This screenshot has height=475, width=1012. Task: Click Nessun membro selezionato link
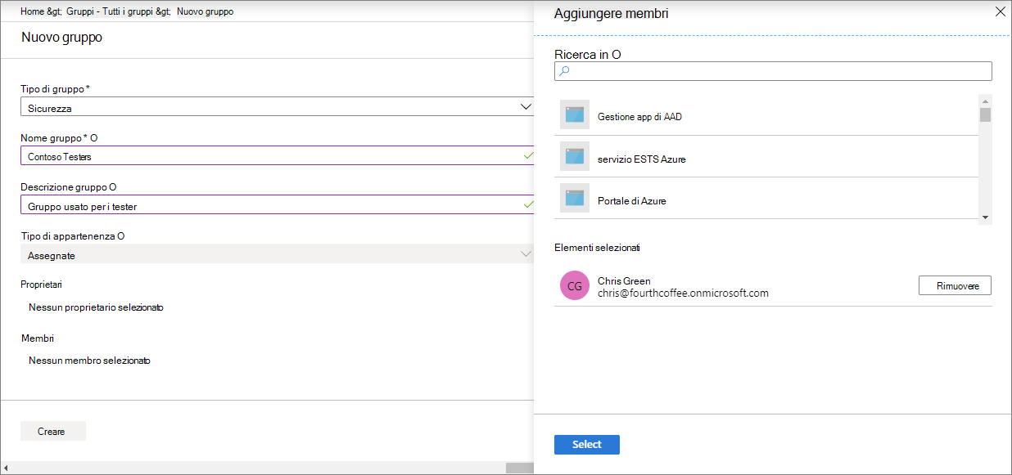[89, 361]
